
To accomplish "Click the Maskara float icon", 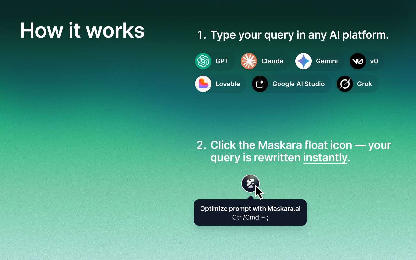I will [x=250, y=183].
